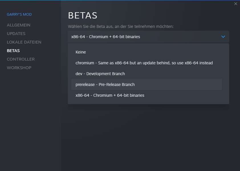Image resolution: width=240 pixels, height=171 pixels.
Task: Choose x86-64 Chromium + 64-bit binaries in list
Action: click(x=146, y=95)
